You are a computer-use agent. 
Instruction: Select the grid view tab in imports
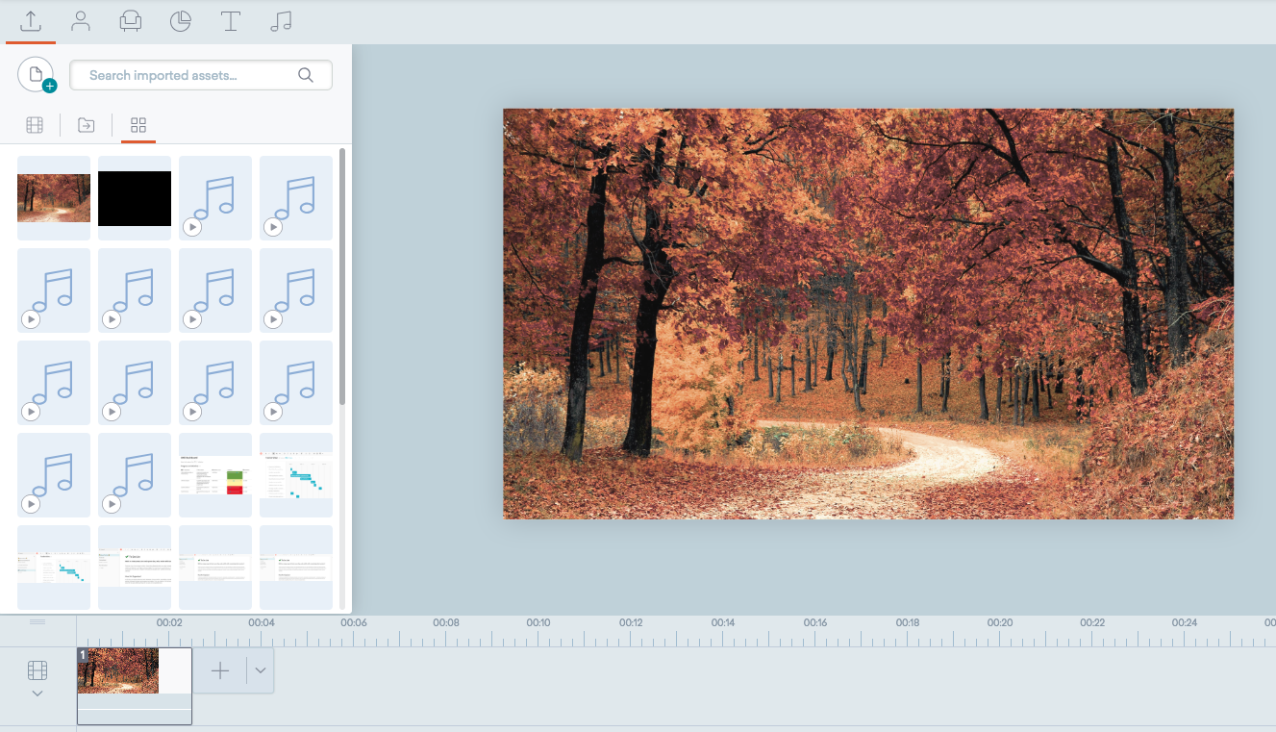(x=138, y=125)
